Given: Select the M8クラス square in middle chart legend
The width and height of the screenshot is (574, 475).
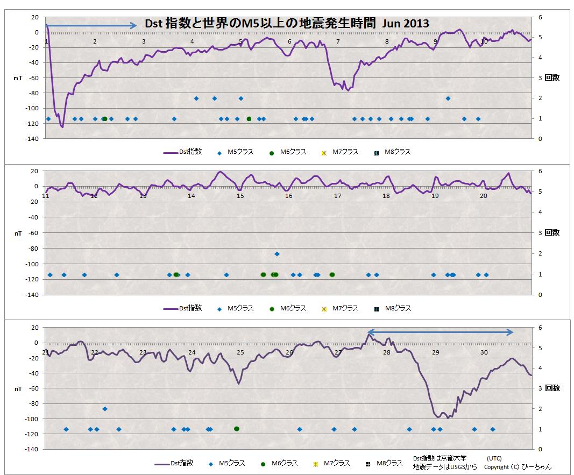Looking at the screenshot, I should point(377,309).
